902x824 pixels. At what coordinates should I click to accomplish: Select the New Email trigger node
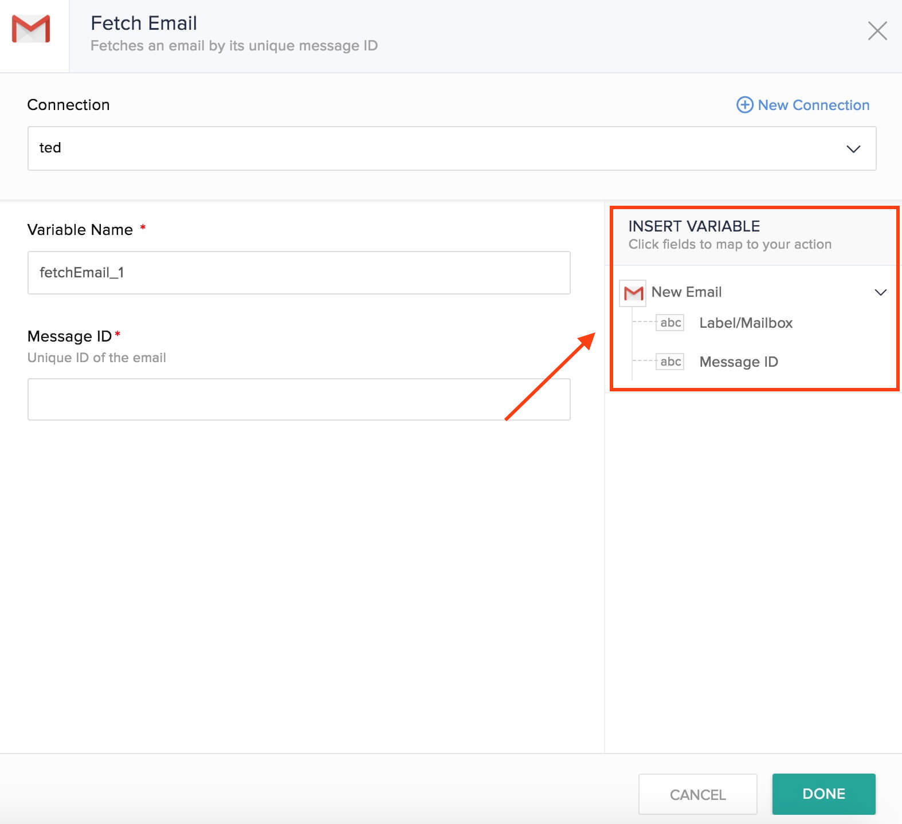[x=687, y=292]
